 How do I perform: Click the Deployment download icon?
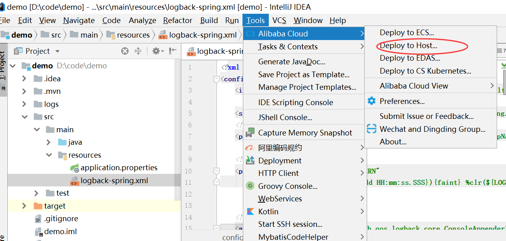click(x=251, y=161)
